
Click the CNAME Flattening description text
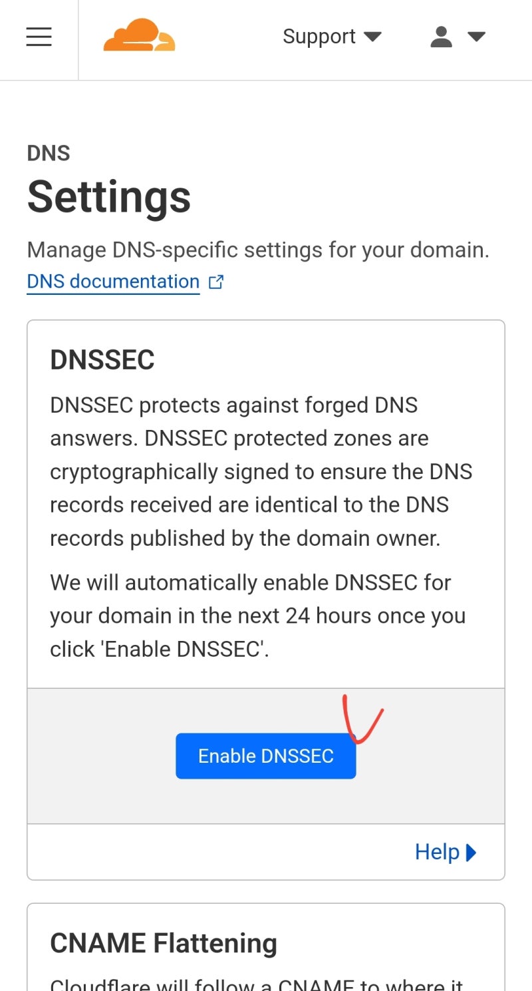[257, 984]
